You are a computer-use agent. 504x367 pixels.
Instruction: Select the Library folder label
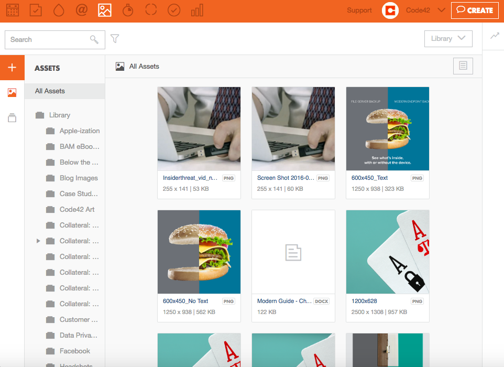point(60,115)
